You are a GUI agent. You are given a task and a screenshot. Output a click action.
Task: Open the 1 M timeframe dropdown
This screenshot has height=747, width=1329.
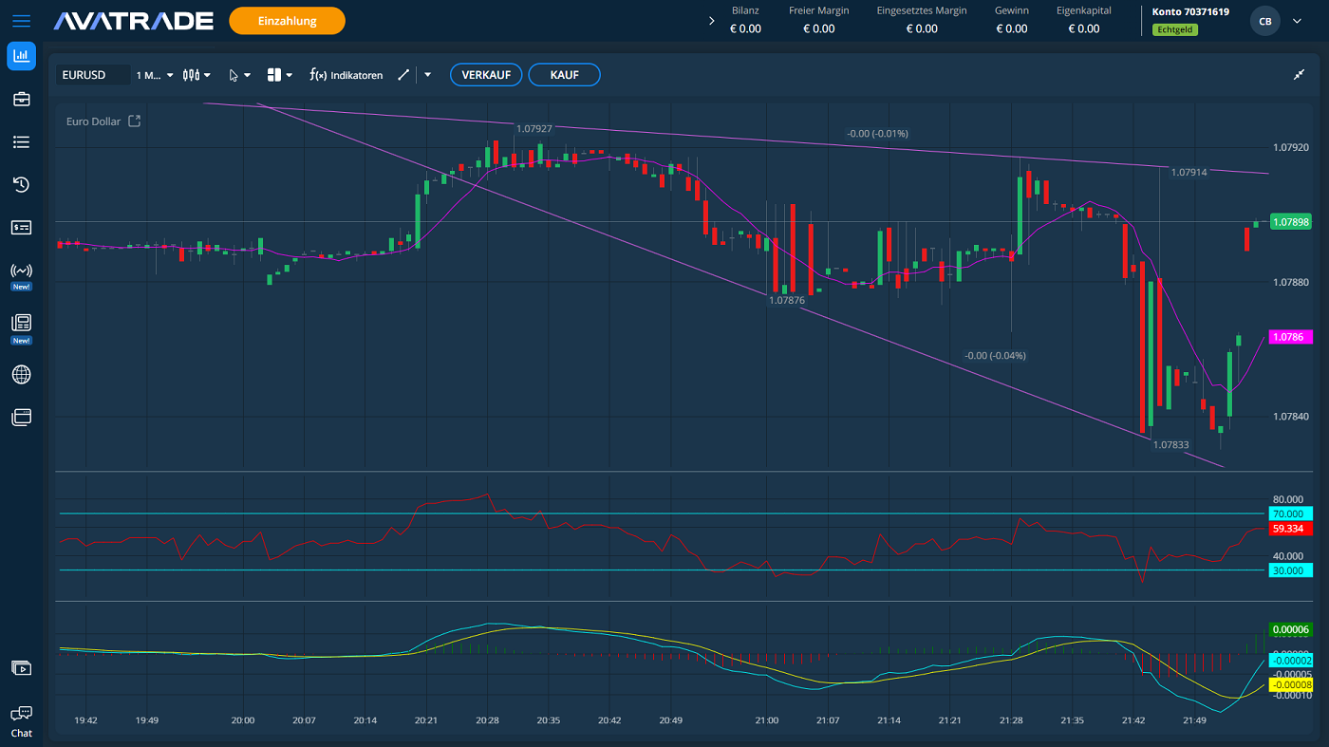[x=155, y=75]
